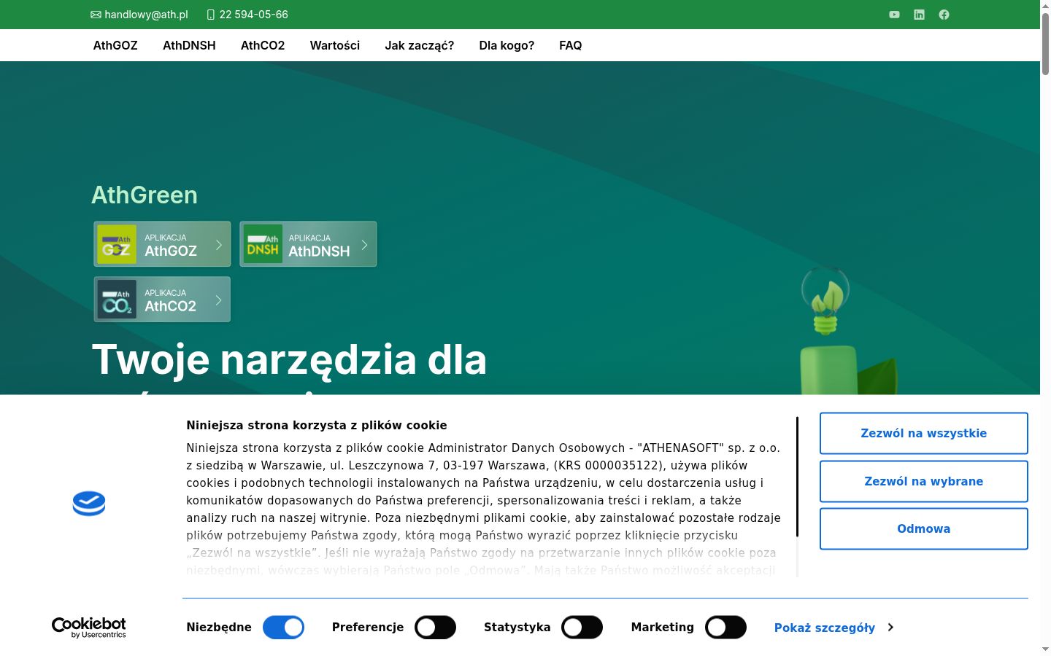Go to Wartości menu item
The image size is (1051, 656).
click(335, 45)
